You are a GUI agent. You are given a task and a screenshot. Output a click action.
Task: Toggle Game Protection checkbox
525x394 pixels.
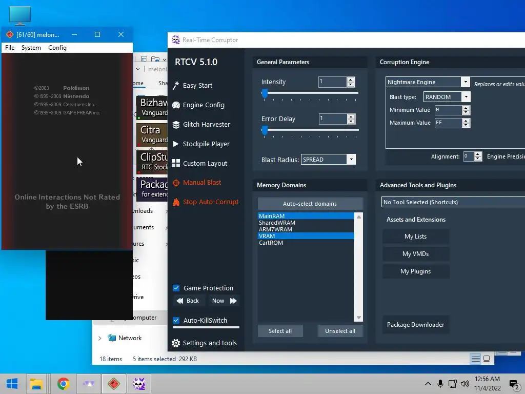coord(176,288)
